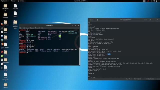160x90 pixels.
Task: Click the clock date in top bar
Action: (80, 1)
